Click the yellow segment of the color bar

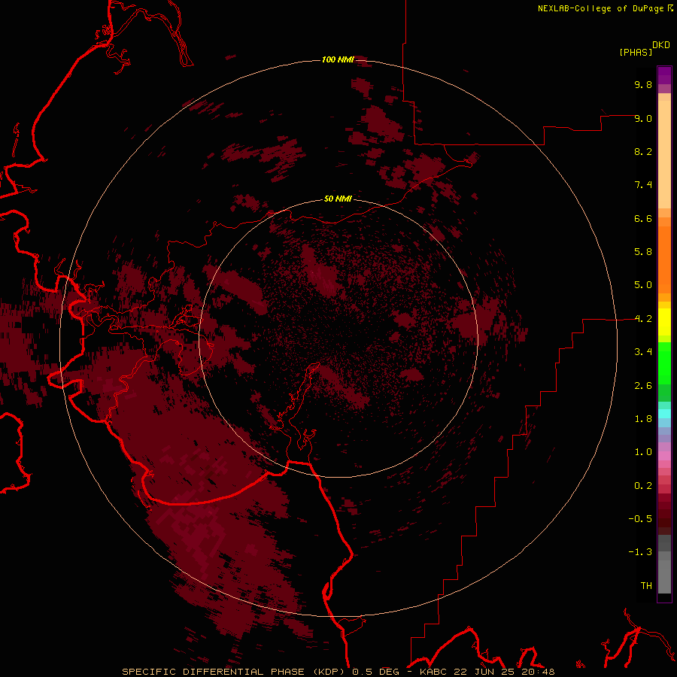(664, 322)
